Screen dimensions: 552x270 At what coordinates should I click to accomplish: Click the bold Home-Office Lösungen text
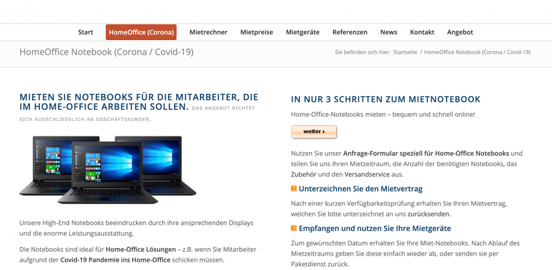[x=141, y=250]
